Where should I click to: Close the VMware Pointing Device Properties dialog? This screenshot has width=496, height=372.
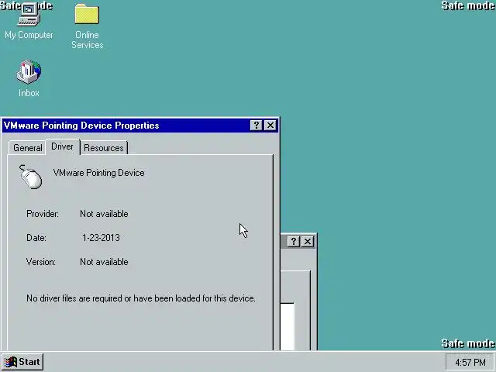point(270,126)
